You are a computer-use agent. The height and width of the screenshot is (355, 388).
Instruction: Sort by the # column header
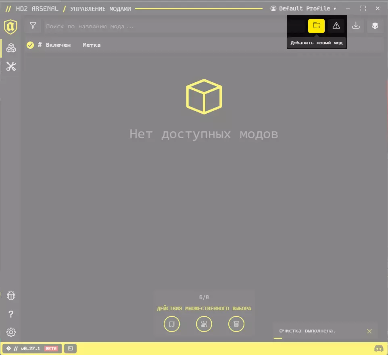click(40, 45)
